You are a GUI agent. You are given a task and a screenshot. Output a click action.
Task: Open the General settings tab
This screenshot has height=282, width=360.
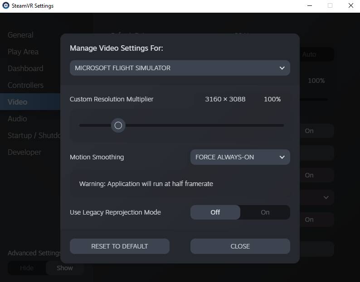(20, 35)
